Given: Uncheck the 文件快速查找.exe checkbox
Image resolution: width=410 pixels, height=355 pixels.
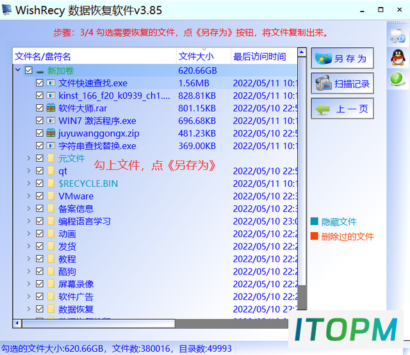Looking at the screenshot, I should coord(40,83).
